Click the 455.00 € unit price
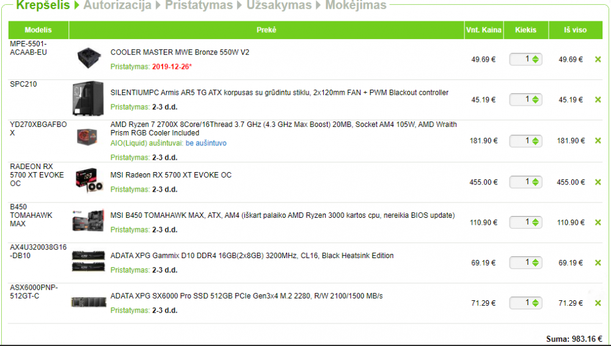The image size is (611, 346). click(483, 182)
